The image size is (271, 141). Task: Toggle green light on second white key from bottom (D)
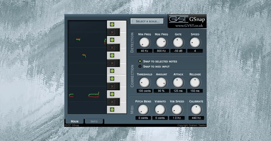(x=112, y=94)
